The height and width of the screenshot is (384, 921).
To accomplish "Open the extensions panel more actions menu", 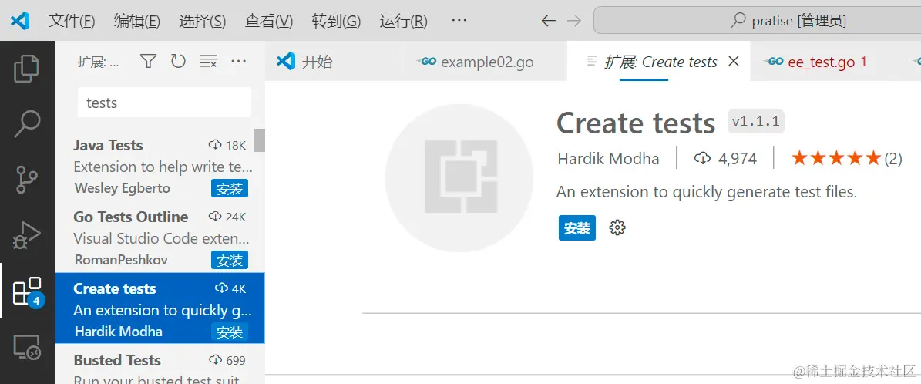I will coord(238,61).
